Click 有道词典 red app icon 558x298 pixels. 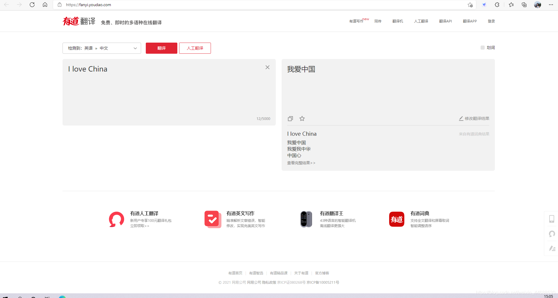coord(397,219)
